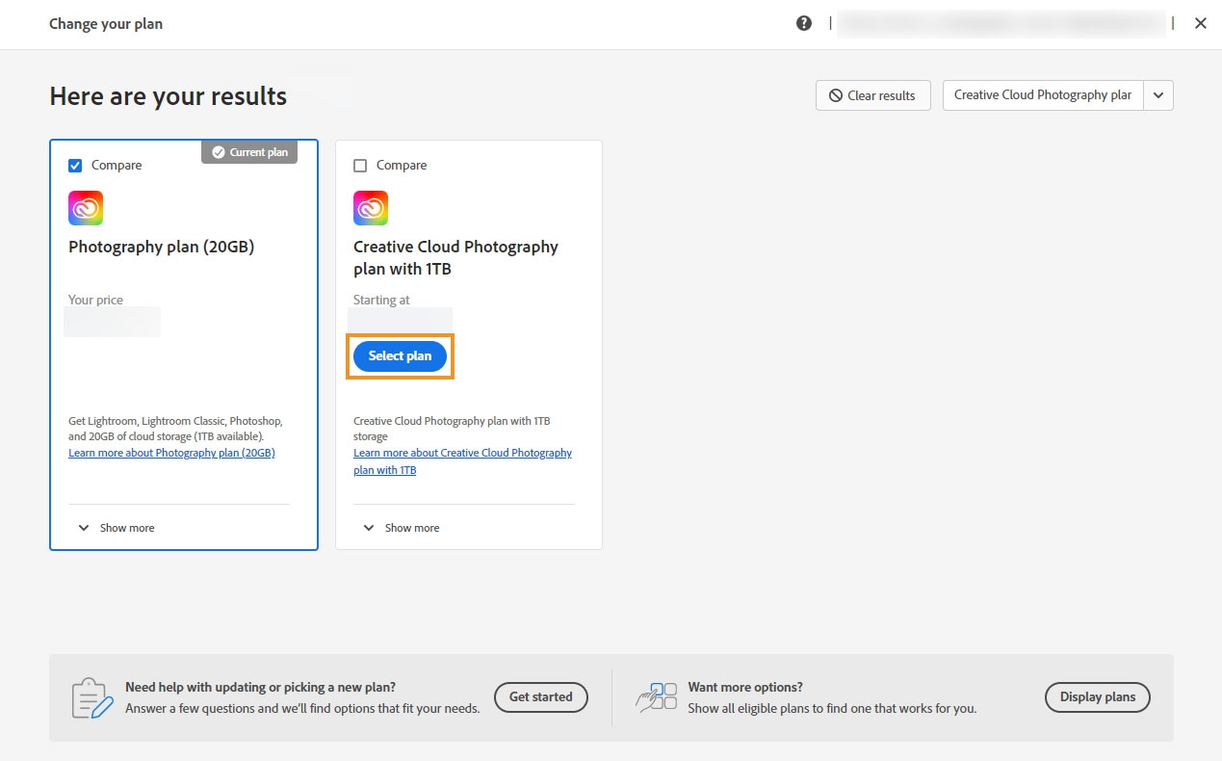Click the Need help with updating heading

(260, 688)
